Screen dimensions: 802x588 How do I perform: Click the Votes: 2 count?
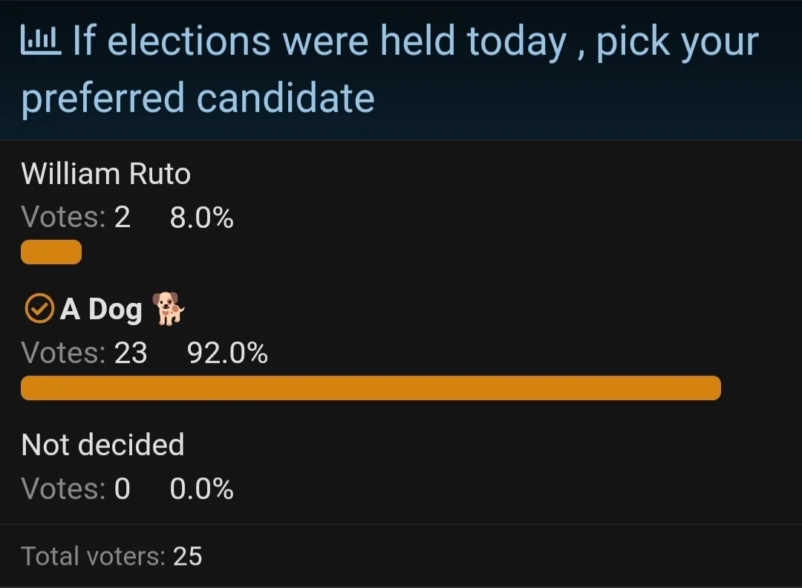(76, 218)
